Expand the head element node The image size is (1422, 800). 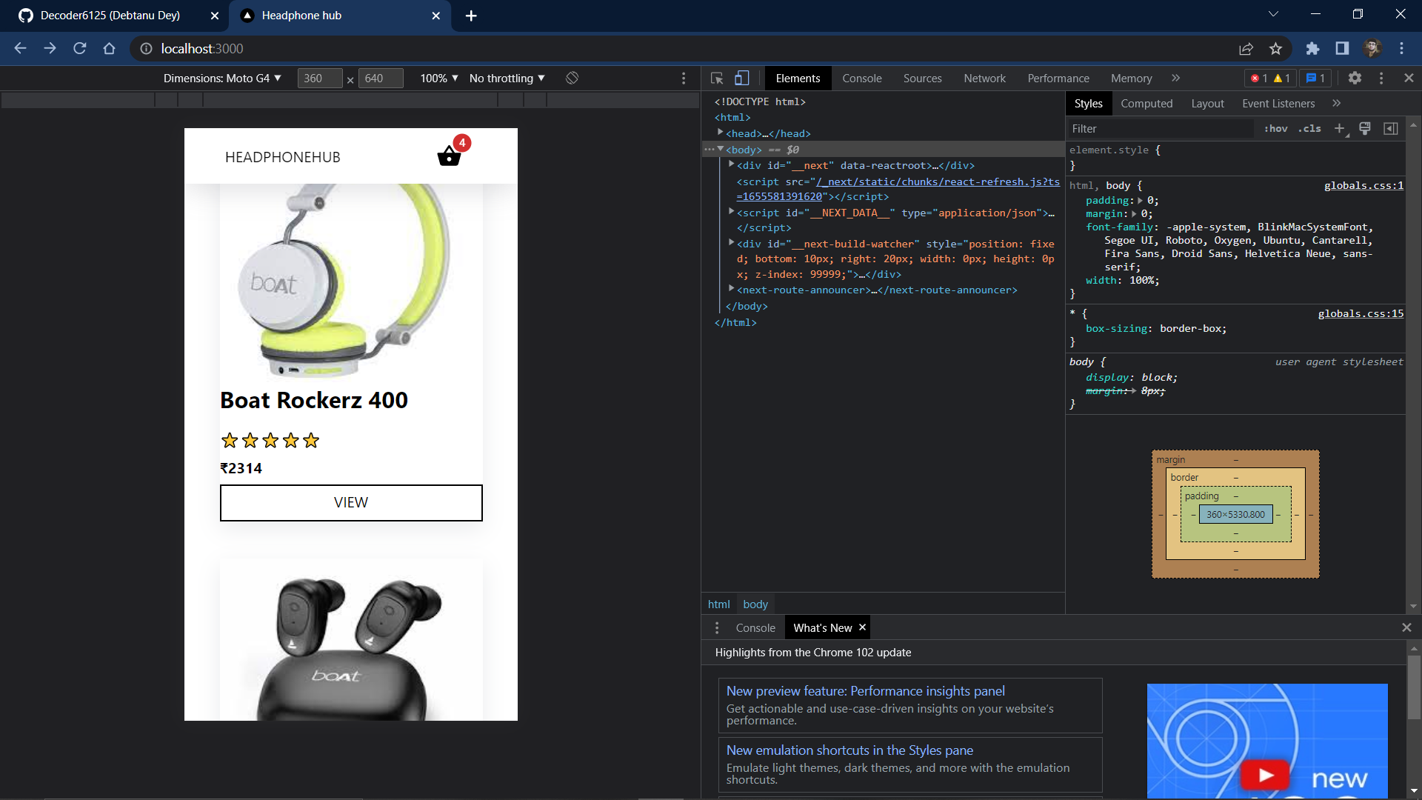[x=720, y=133]
